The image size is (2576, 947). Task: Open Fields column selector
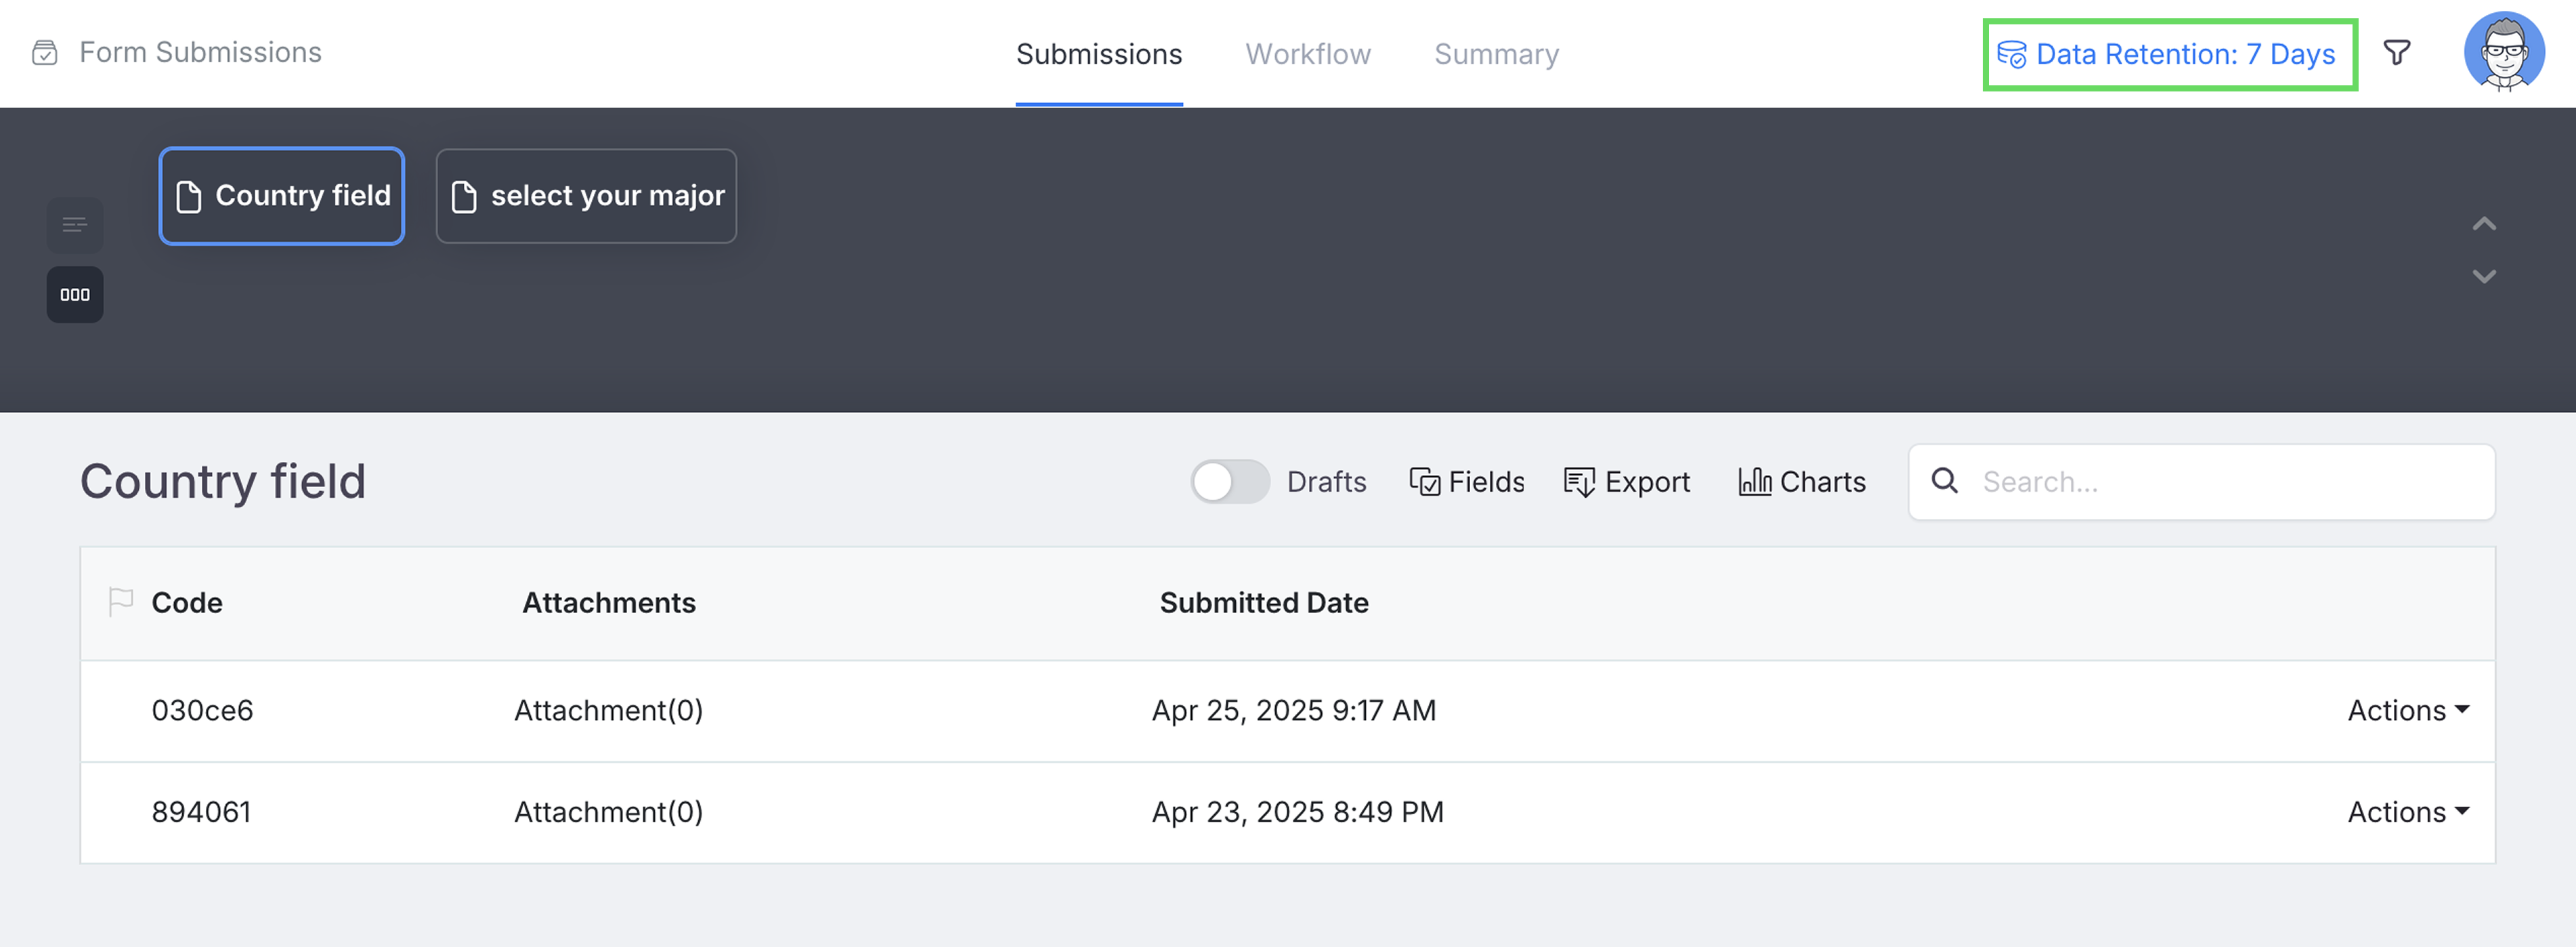click(x=1466, y=482)
